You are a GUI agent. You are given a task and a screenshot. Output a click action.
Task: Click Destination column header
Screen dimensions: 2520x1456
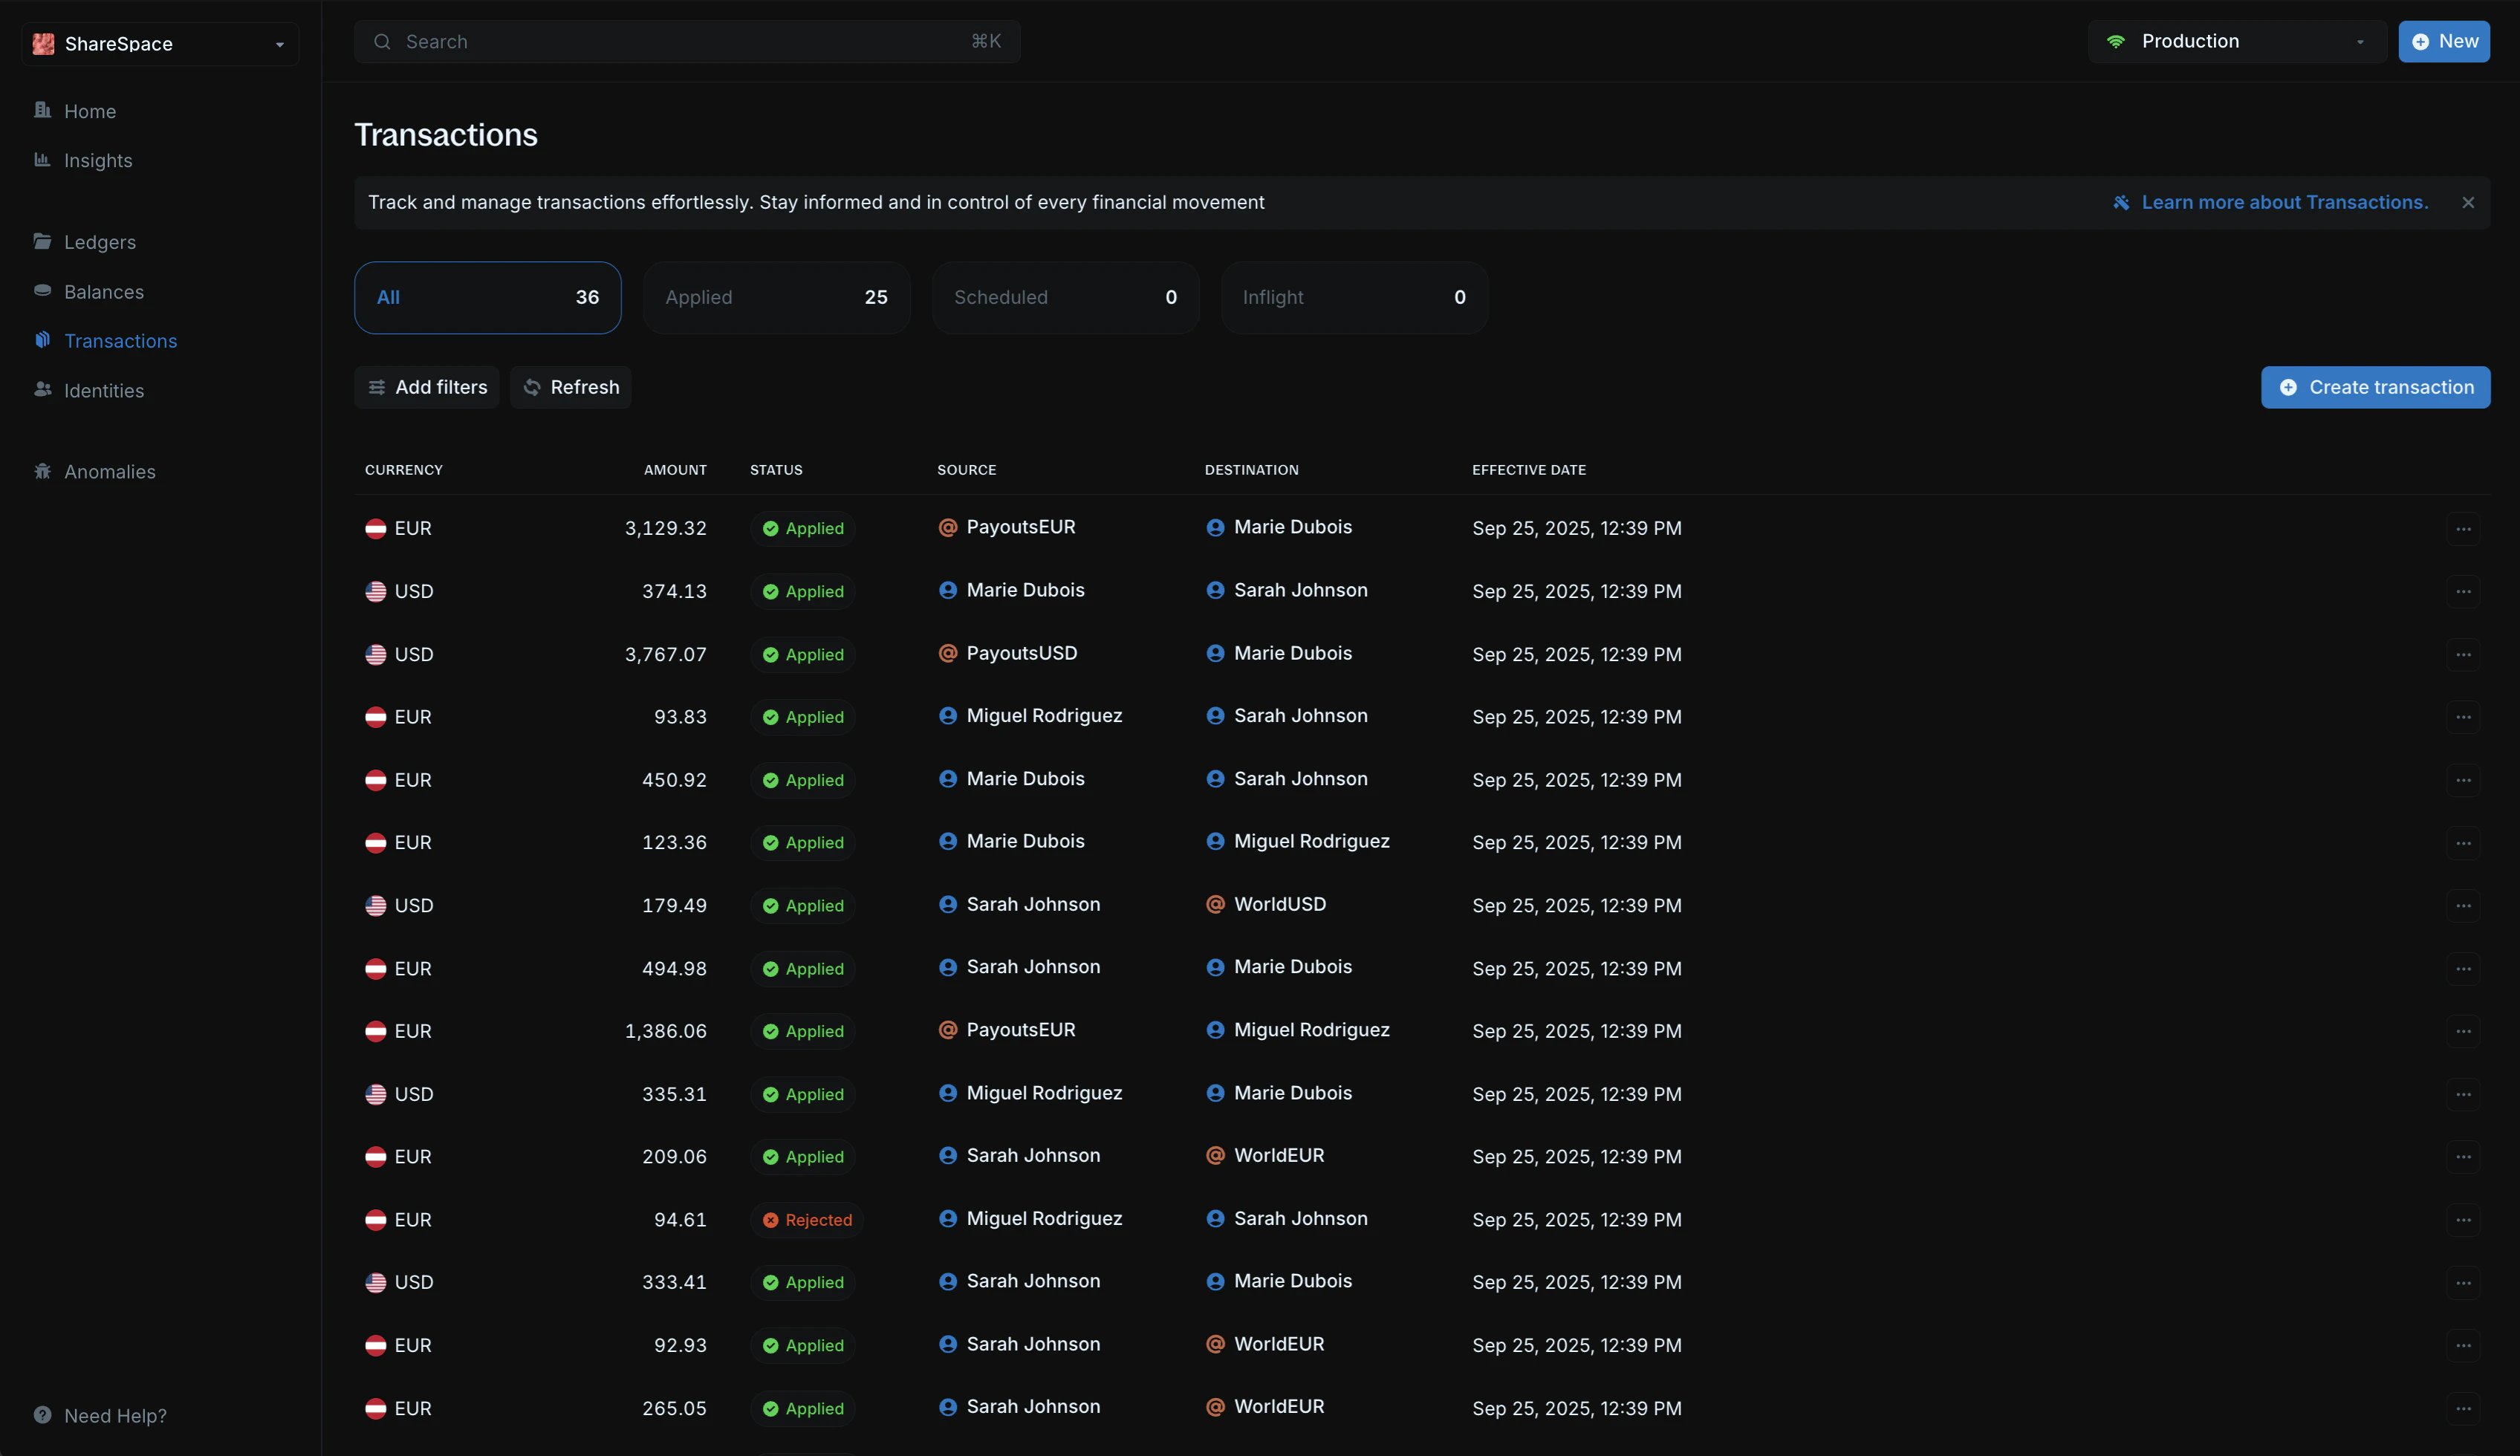click(1251, 470)
